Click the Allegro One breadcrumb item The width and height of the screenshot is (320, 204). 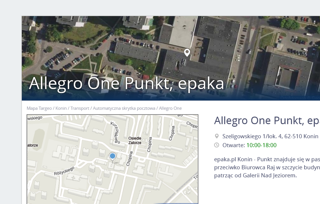[170, 108]
